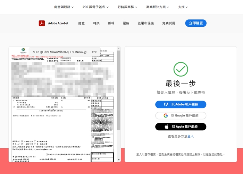Open the 轉換 tab
This screenshot has height=174, width=243.
coord(96,23)
